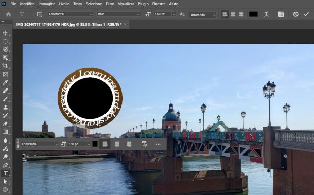Open the File menu
The width and height of the screenshot is (314, 195).
[13, 4]
